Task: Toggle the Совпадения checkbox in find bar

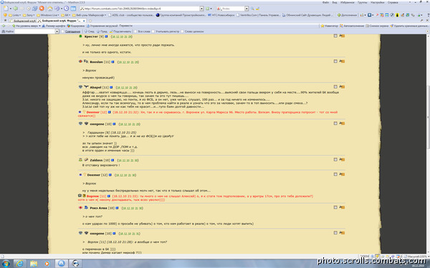Action: click(x=63, y=31)
